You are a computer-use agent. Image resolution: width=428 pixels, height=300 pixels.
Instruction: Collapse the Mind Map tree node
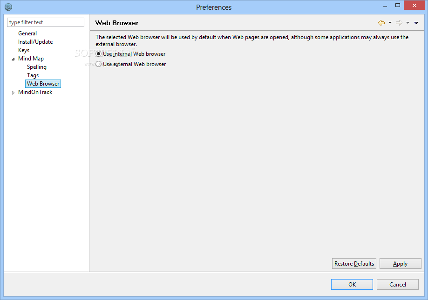point(13,59)
